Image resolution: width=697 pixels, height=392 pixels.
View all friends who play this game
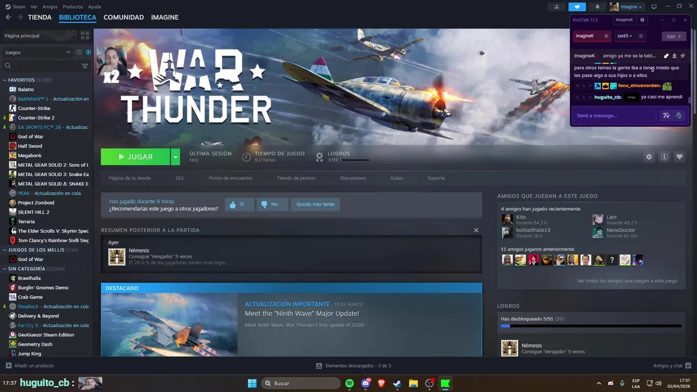point(627,281)
